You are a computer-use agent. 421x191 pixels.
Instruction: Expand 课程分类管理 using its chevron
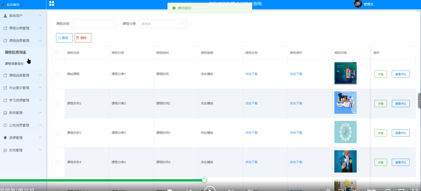tap(40, 28)
